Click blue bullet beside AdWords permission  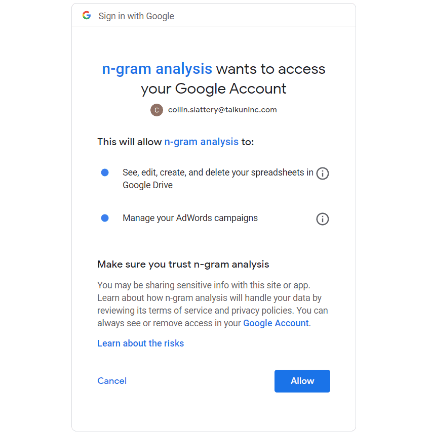pyautogui.click(x=105, y=218)
